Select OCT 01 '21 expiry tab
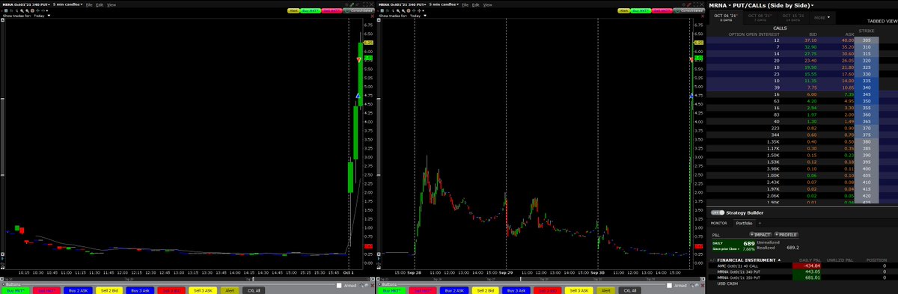 click(x=727, y=16)
